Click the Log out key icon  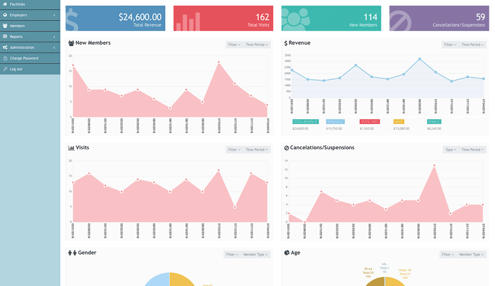point(4,69)
